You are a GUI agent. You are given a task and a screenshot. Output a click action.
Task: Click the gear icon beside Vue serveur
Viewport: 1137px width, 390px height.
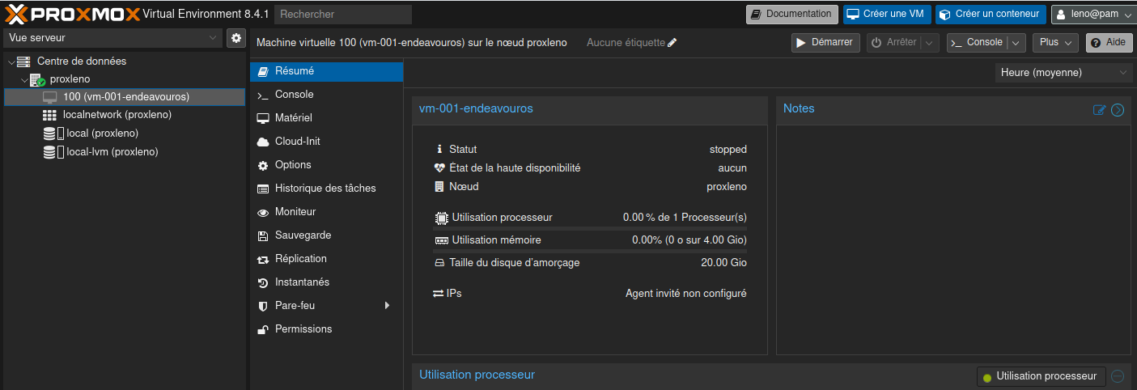(236, 38)
